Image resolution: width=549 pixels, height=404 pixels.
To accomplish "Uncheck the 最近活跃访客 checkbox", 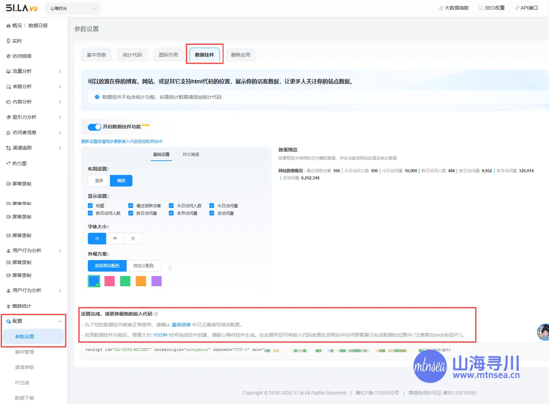I will coord(131,206).
